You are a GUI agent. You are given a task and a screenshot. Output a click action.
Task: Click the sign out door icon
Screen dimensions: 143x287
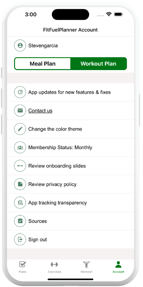click(x=20, y=239)
